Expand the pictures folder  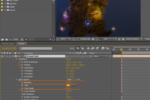point(5,3)
